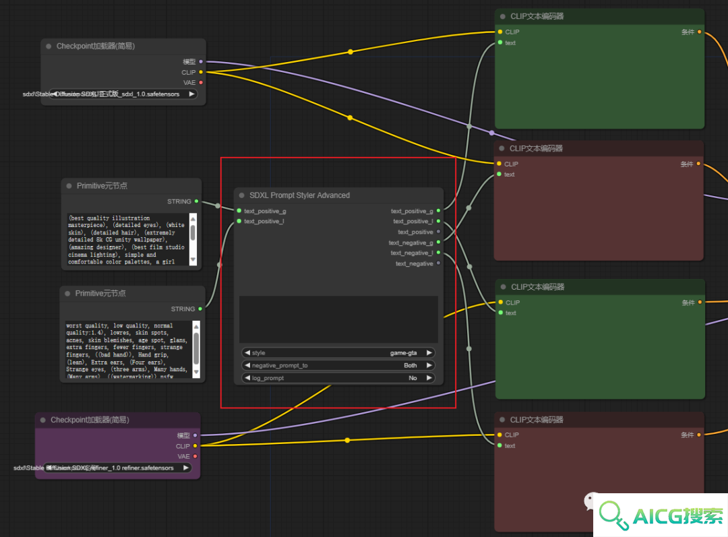Open the refiner.safetensors checkpoint selector
This screenshot has width=728, height=537.
(x=117, y=468)
